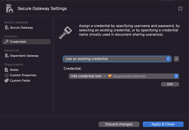Open the Custom Properties section
Viewport: 189px width, 130px height.
coord(23,75)
